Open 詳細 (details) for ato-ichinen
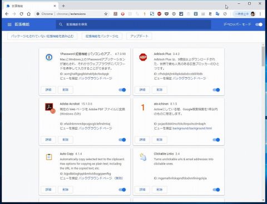The width and height of the screenshot is (267, 204). [142, 140]
